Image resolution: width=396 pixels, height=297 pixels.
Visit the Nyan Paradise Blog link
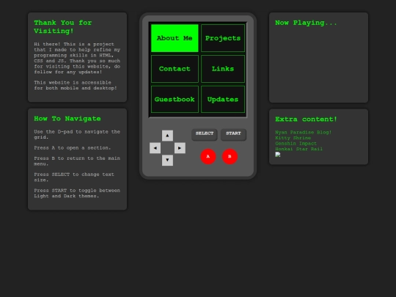(304, 132)
